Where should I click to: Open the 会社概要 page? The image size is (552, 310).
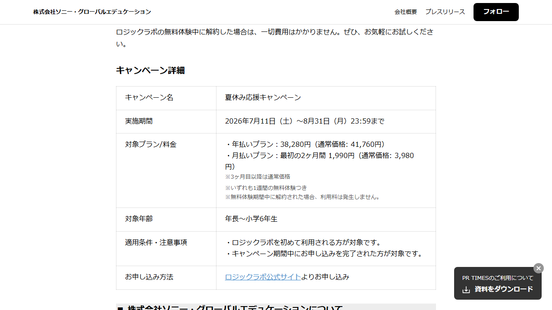tap(406, 12)
